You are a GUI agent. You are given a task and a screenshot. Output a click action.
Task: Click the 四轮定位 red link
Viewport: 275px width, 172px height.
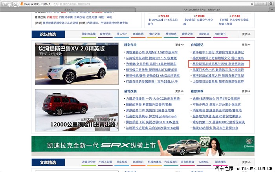click(52, 17)
